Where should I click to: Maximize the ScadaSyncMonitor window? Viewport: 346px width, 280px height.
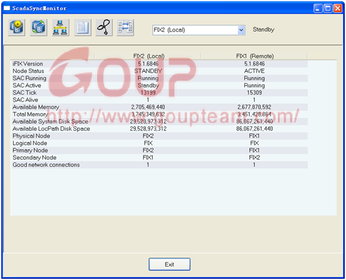pyautogui.click(x=328, y=9)
